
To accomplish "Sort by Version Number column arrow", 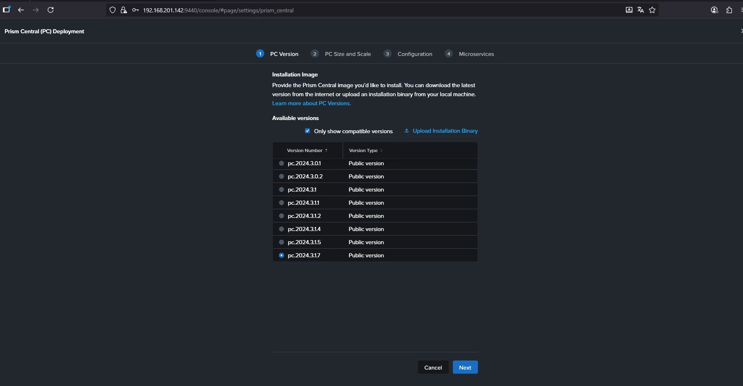I will click(326, 150).
